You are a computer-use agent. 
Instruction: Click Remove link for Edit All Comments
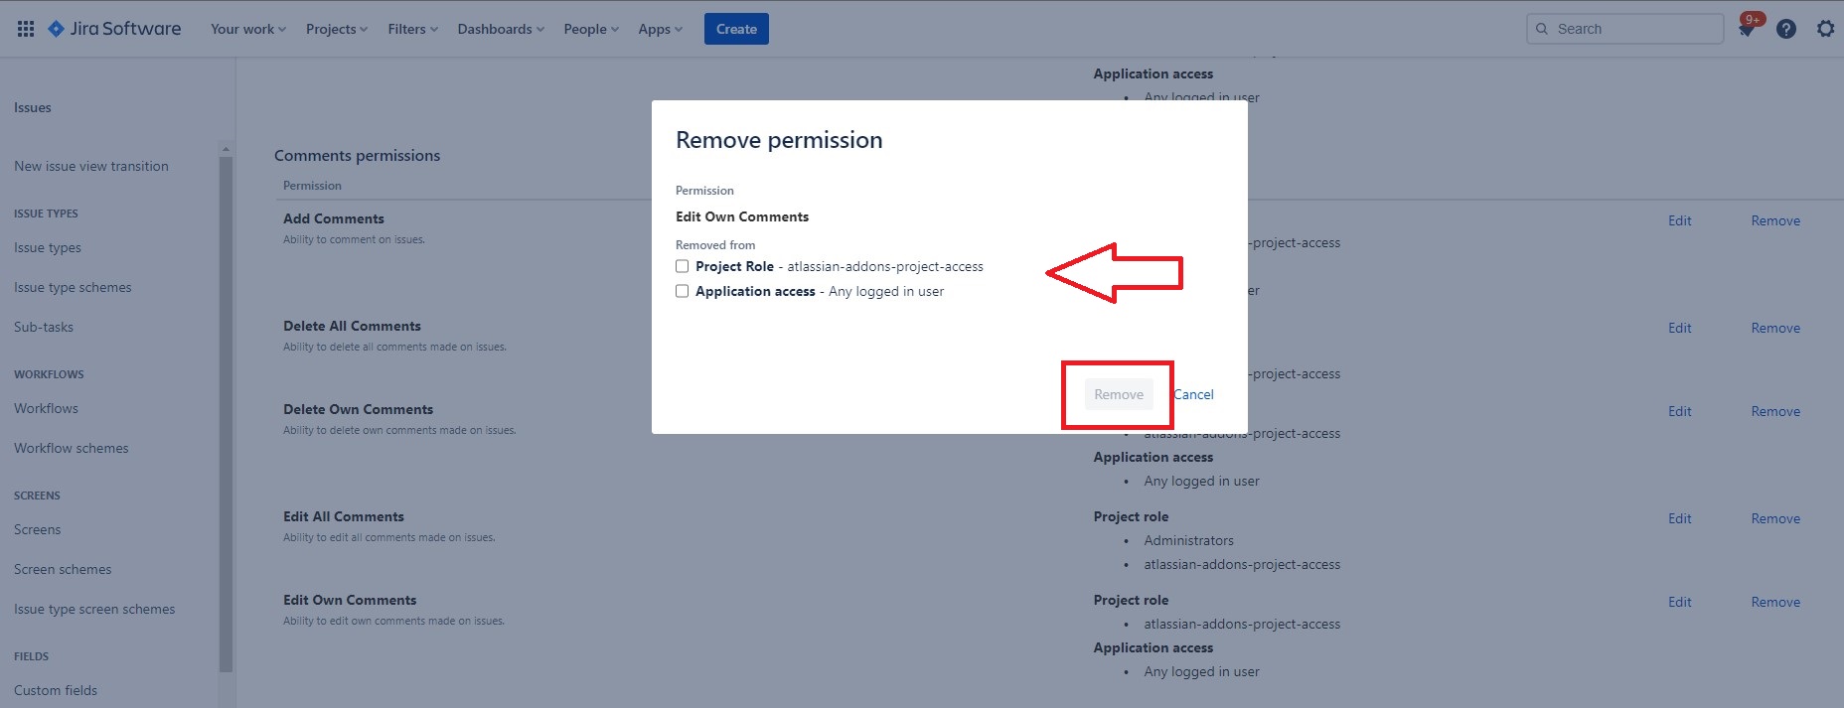(1775, 518)
